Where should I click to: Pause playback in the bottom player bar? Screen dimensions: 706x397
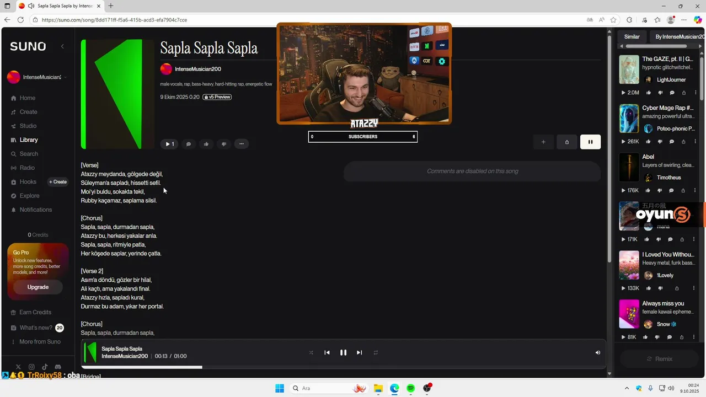point(343,353)
